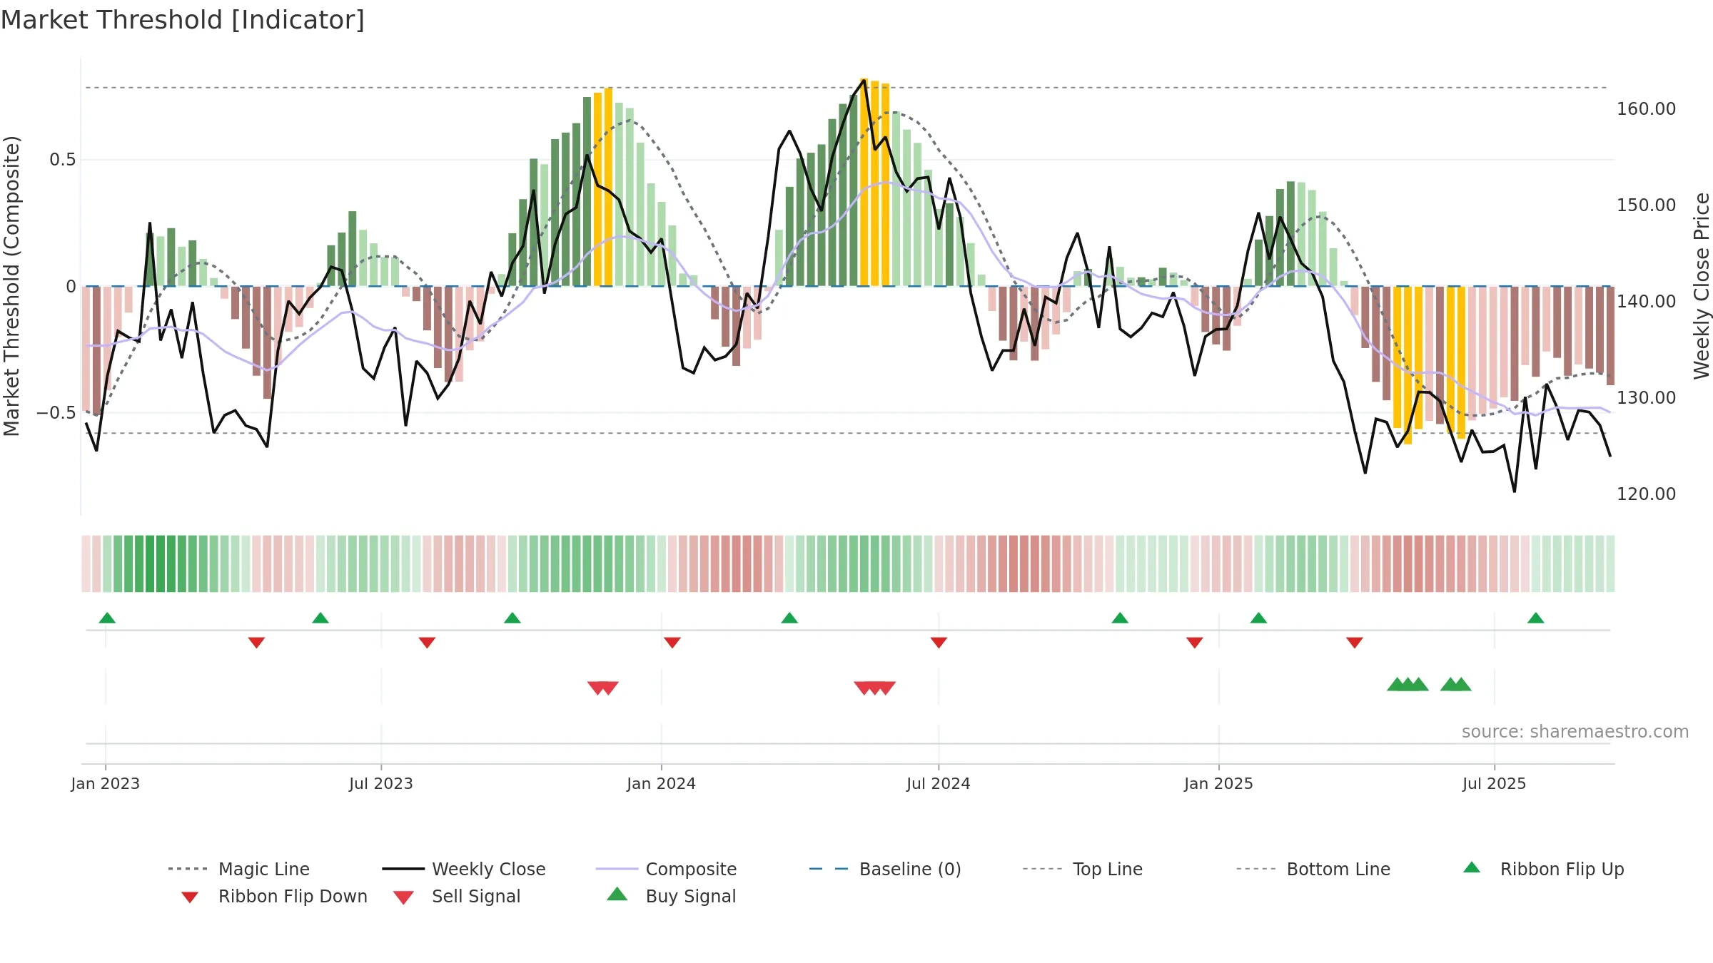
Task: Toggle the Buy Signal legend entry
Action: 671,896
